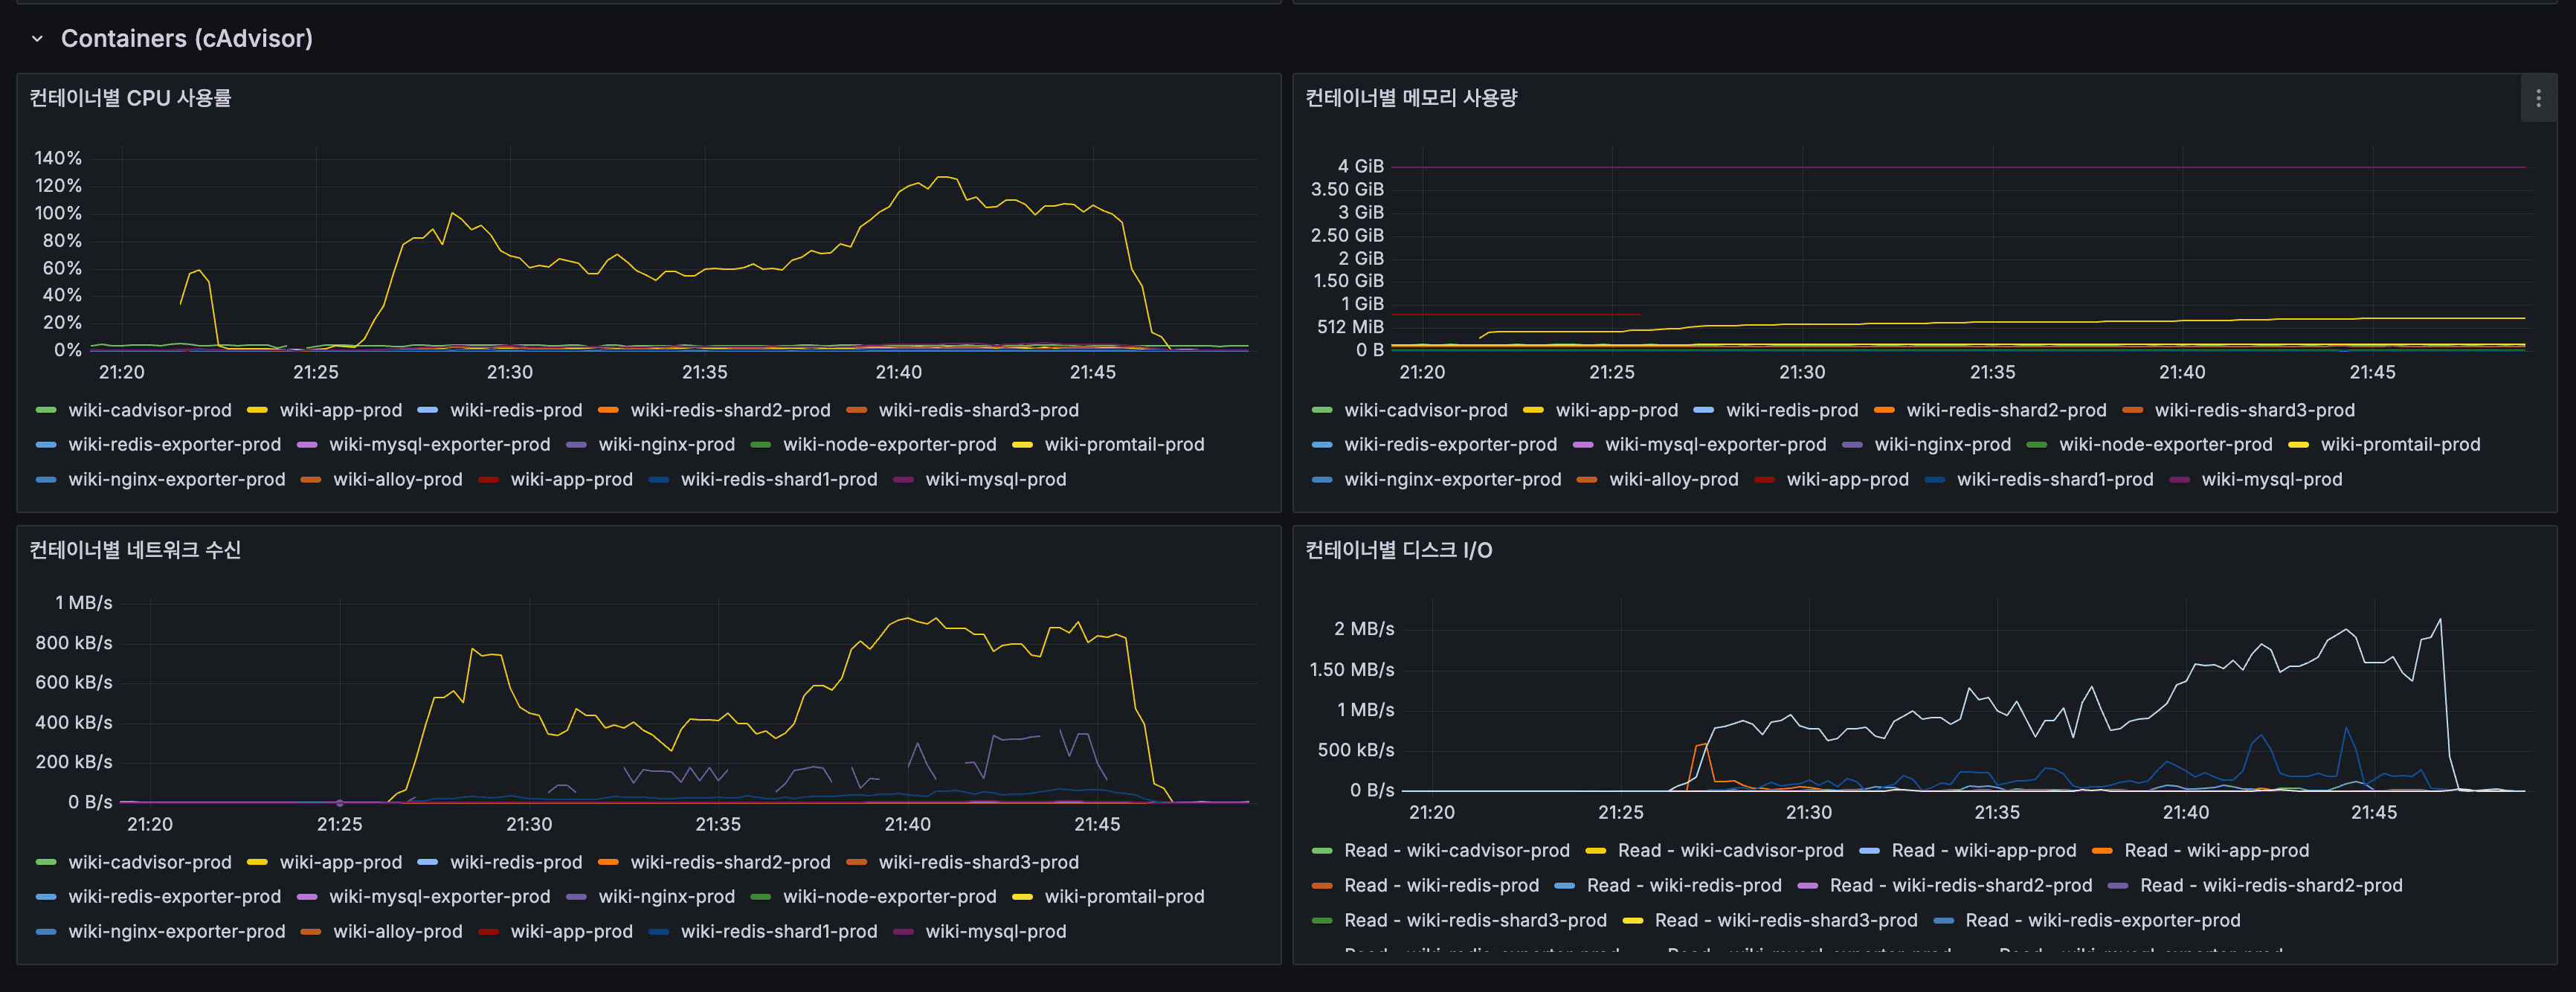The height and width of the screenshot is (992, 2576).
Task: Click the 컨테이너별 네트워크 수신 panel title
Action: 135,550
